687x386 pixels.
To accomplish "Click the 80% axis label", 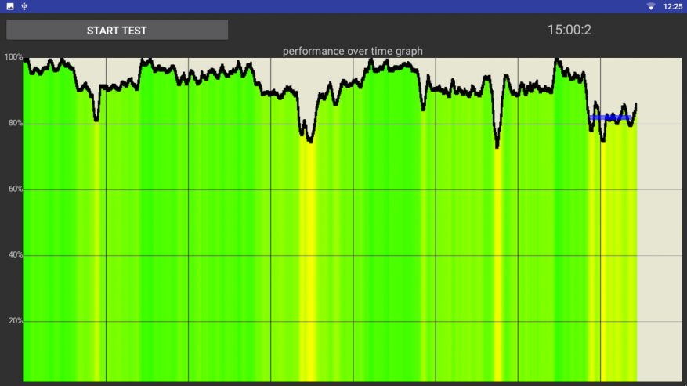I will point(16,123).
